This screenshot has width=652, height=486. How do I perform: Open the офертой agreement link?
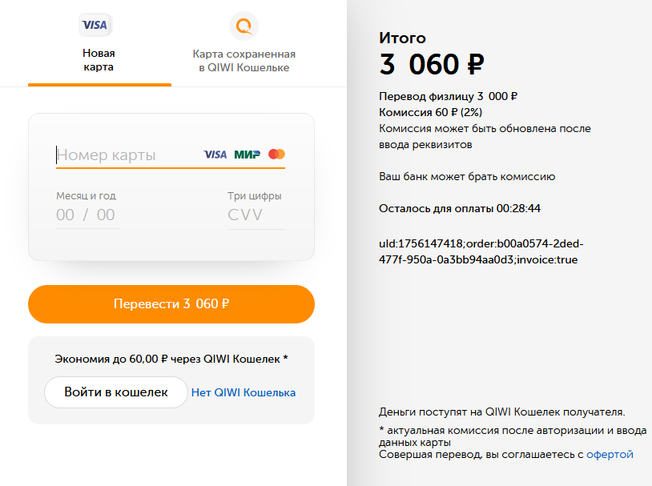click(x=610, y=454)
